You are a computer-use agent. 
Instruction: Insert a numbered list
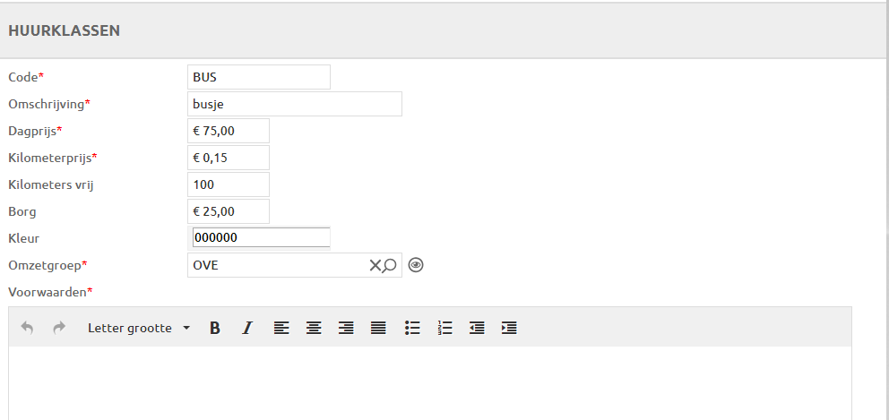[x=444, y=328]
